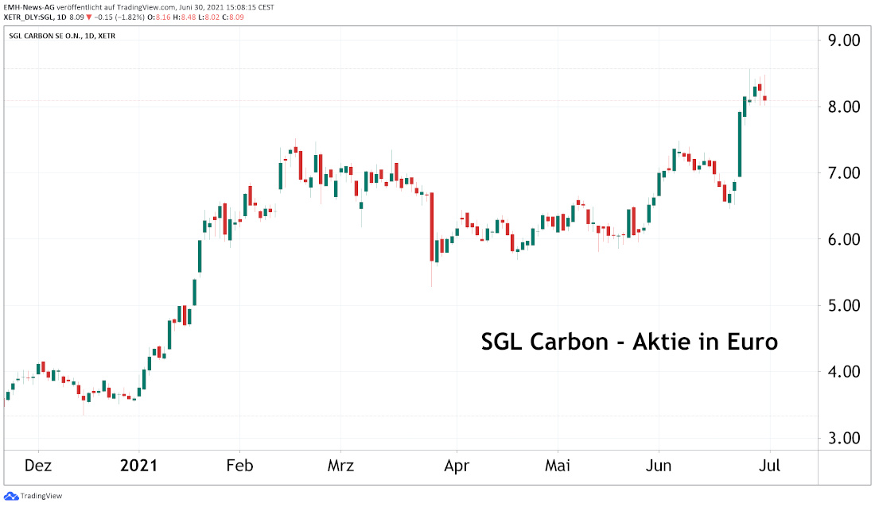Select the Apr time axis marker

point(457,466)
